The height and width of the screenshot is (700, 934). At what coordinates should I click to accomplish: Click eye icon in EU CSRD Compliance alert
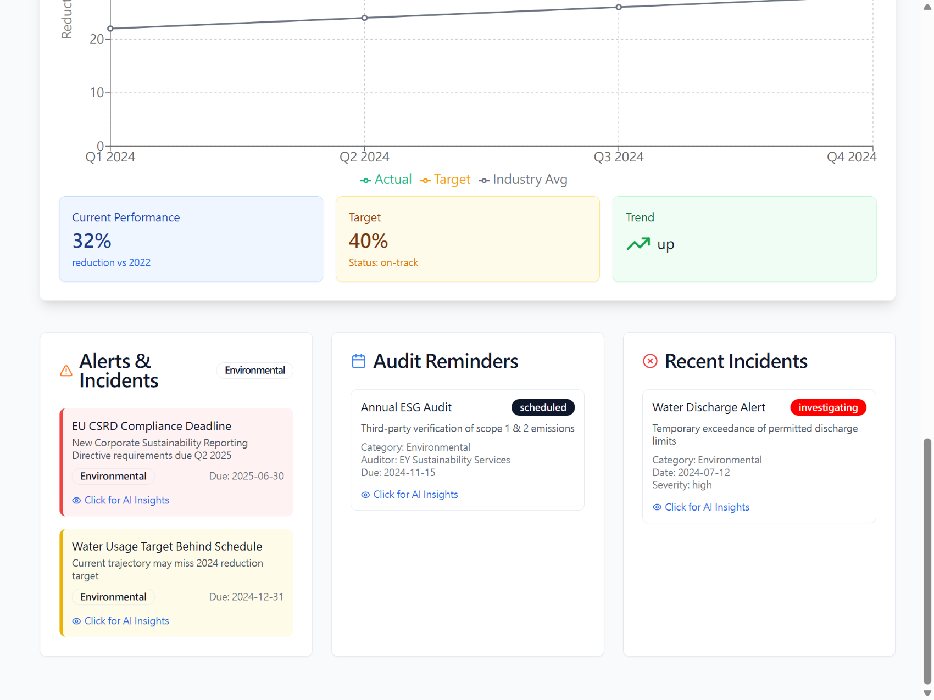(77, 501)
